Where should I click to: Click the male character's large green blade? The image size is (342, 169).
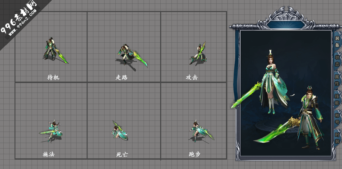(277, 130)
